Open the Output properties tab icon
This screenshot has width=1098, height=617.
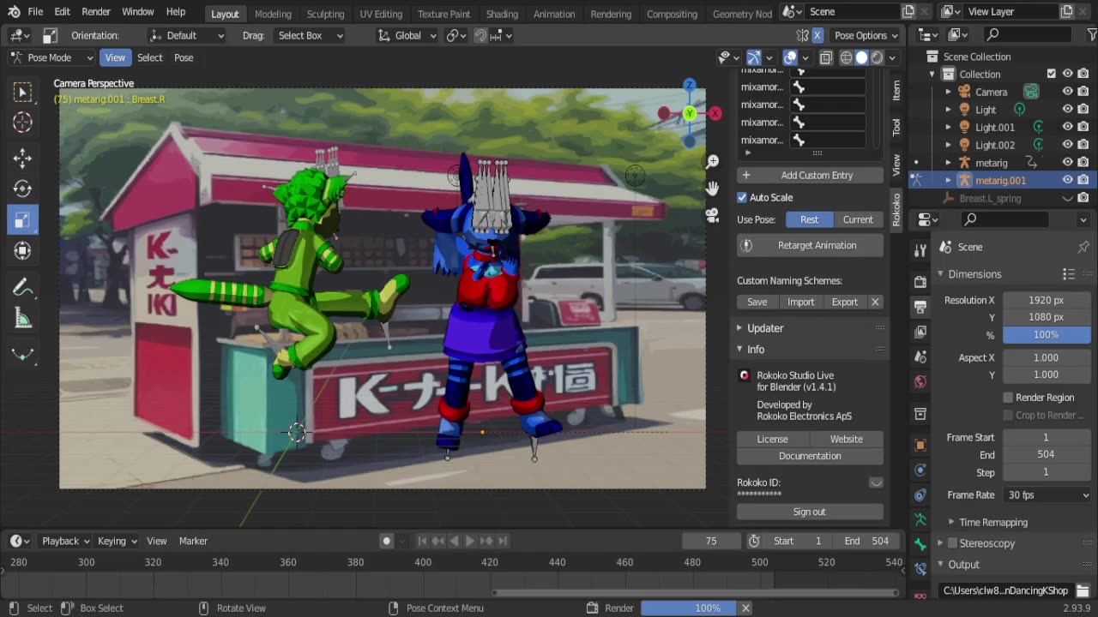click(x=920, y=306)
